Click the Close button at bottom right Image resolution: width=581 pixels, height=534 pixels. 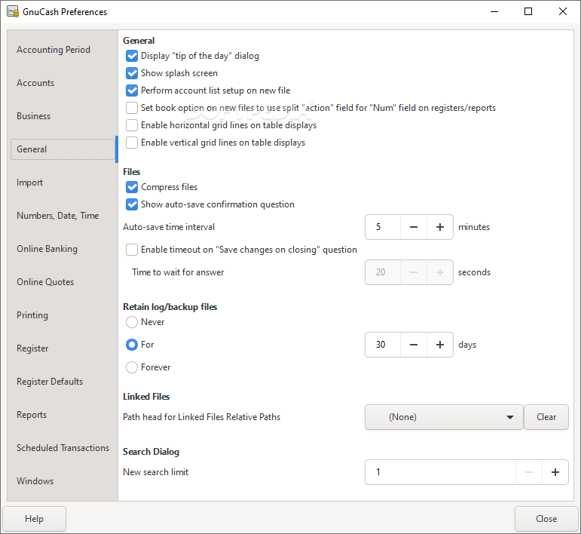pos(546,519)
